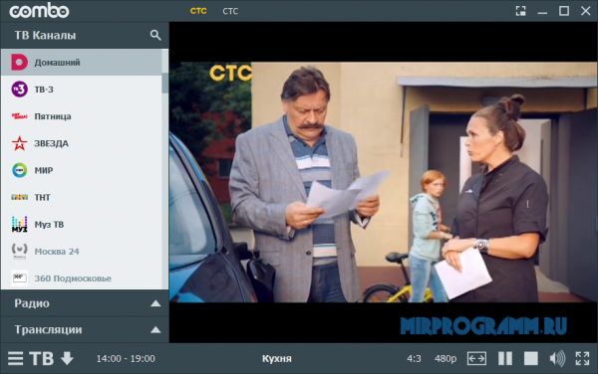Switch to compact window mode icon
This screenshot has height=374, width=598.
(520, 11)
